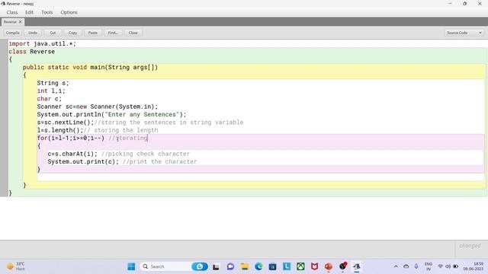Click the 'String s;' line
The height and width of the screenshot is (274, 488).
click(x=53, y=83)
